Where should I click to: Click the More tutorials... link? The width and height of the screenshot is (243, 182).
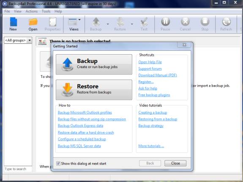point(151,146)
